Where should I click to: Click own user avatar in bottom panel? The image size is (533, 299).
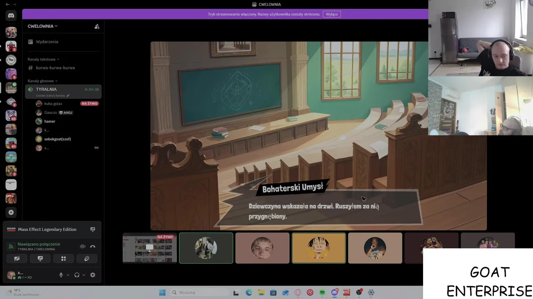[11, 275]
